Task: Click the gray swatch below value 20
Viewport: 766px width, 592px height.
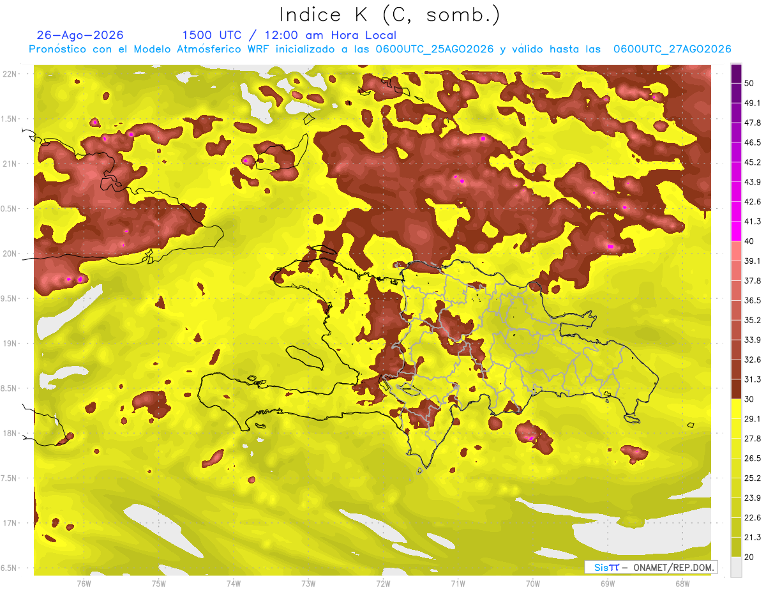Action: click(736, 566)
